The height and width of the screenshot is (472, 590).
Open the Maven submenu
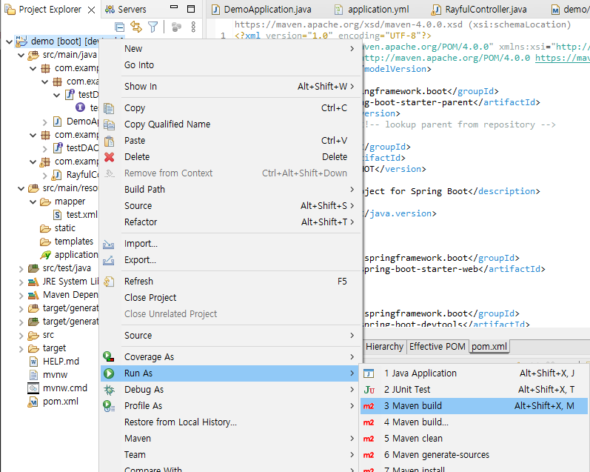click(239, 439)
